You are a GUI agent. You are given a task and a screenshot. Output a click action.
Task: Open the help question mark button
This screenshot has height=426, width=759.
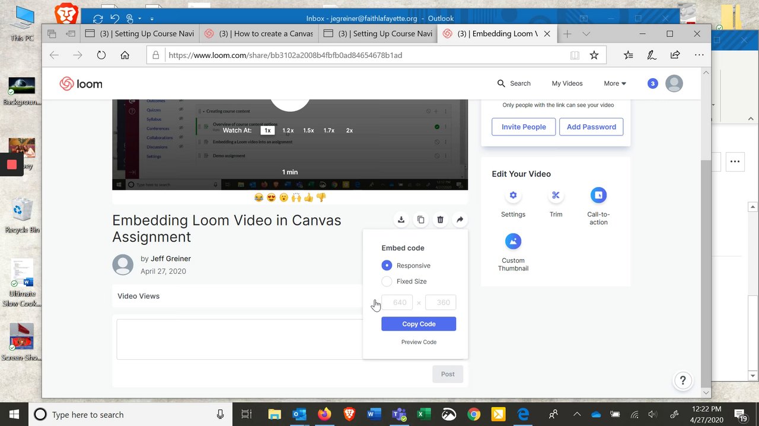coord(683,380)
